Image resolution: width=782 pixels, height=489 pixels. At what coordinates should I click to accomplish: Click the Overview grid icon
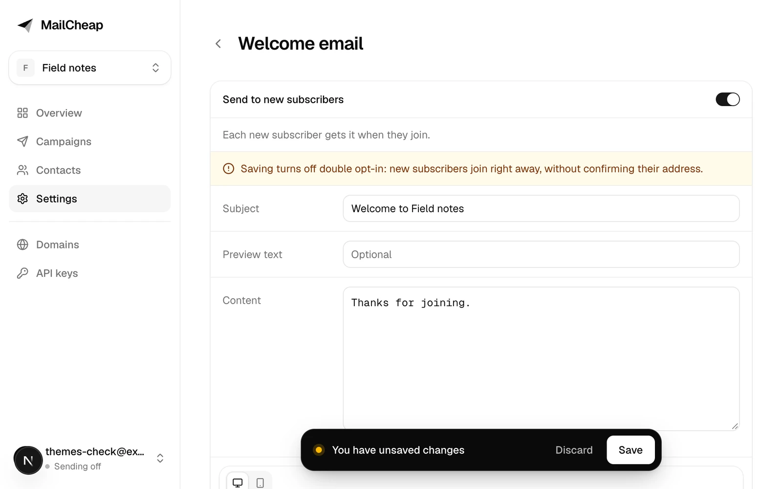pos(22,113)
